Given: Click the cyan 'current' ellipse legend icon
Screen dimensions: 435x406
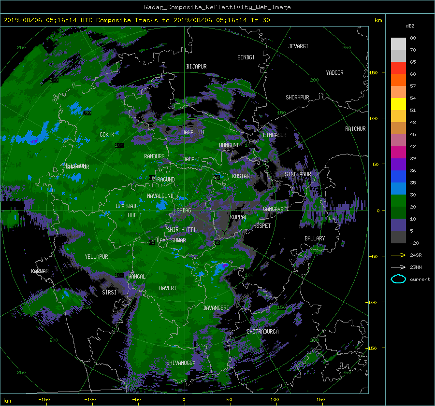Looking at the screenshot, I should [398, 279].
